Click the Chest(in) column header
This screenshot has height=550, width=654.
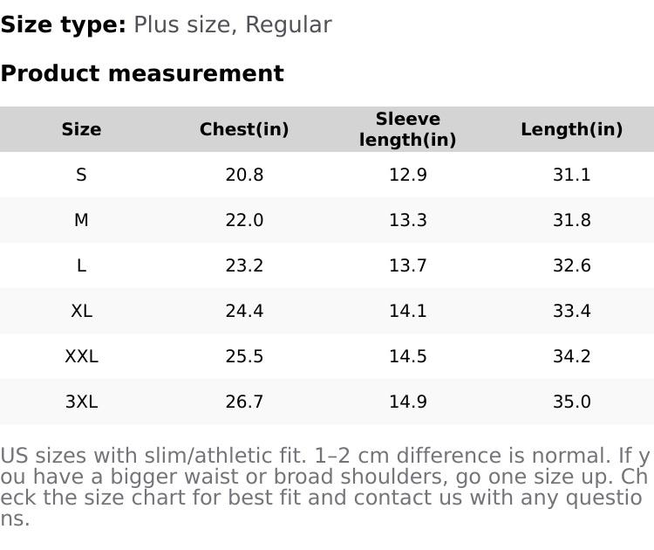click(x=244, y=129)
